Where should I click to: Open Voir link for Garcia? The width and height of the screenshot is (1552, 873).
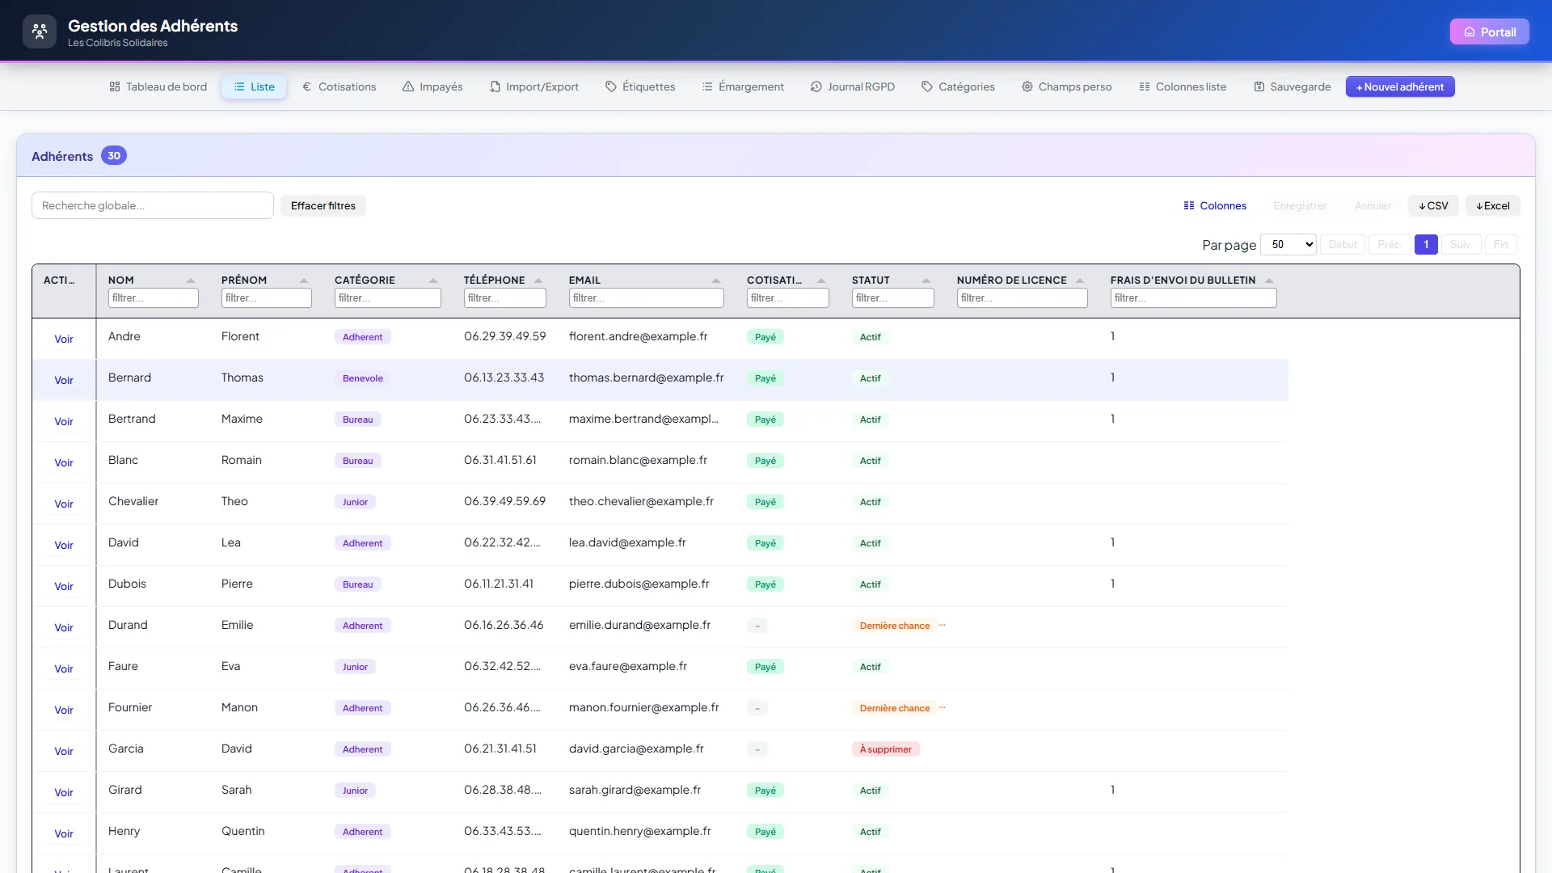64,751
